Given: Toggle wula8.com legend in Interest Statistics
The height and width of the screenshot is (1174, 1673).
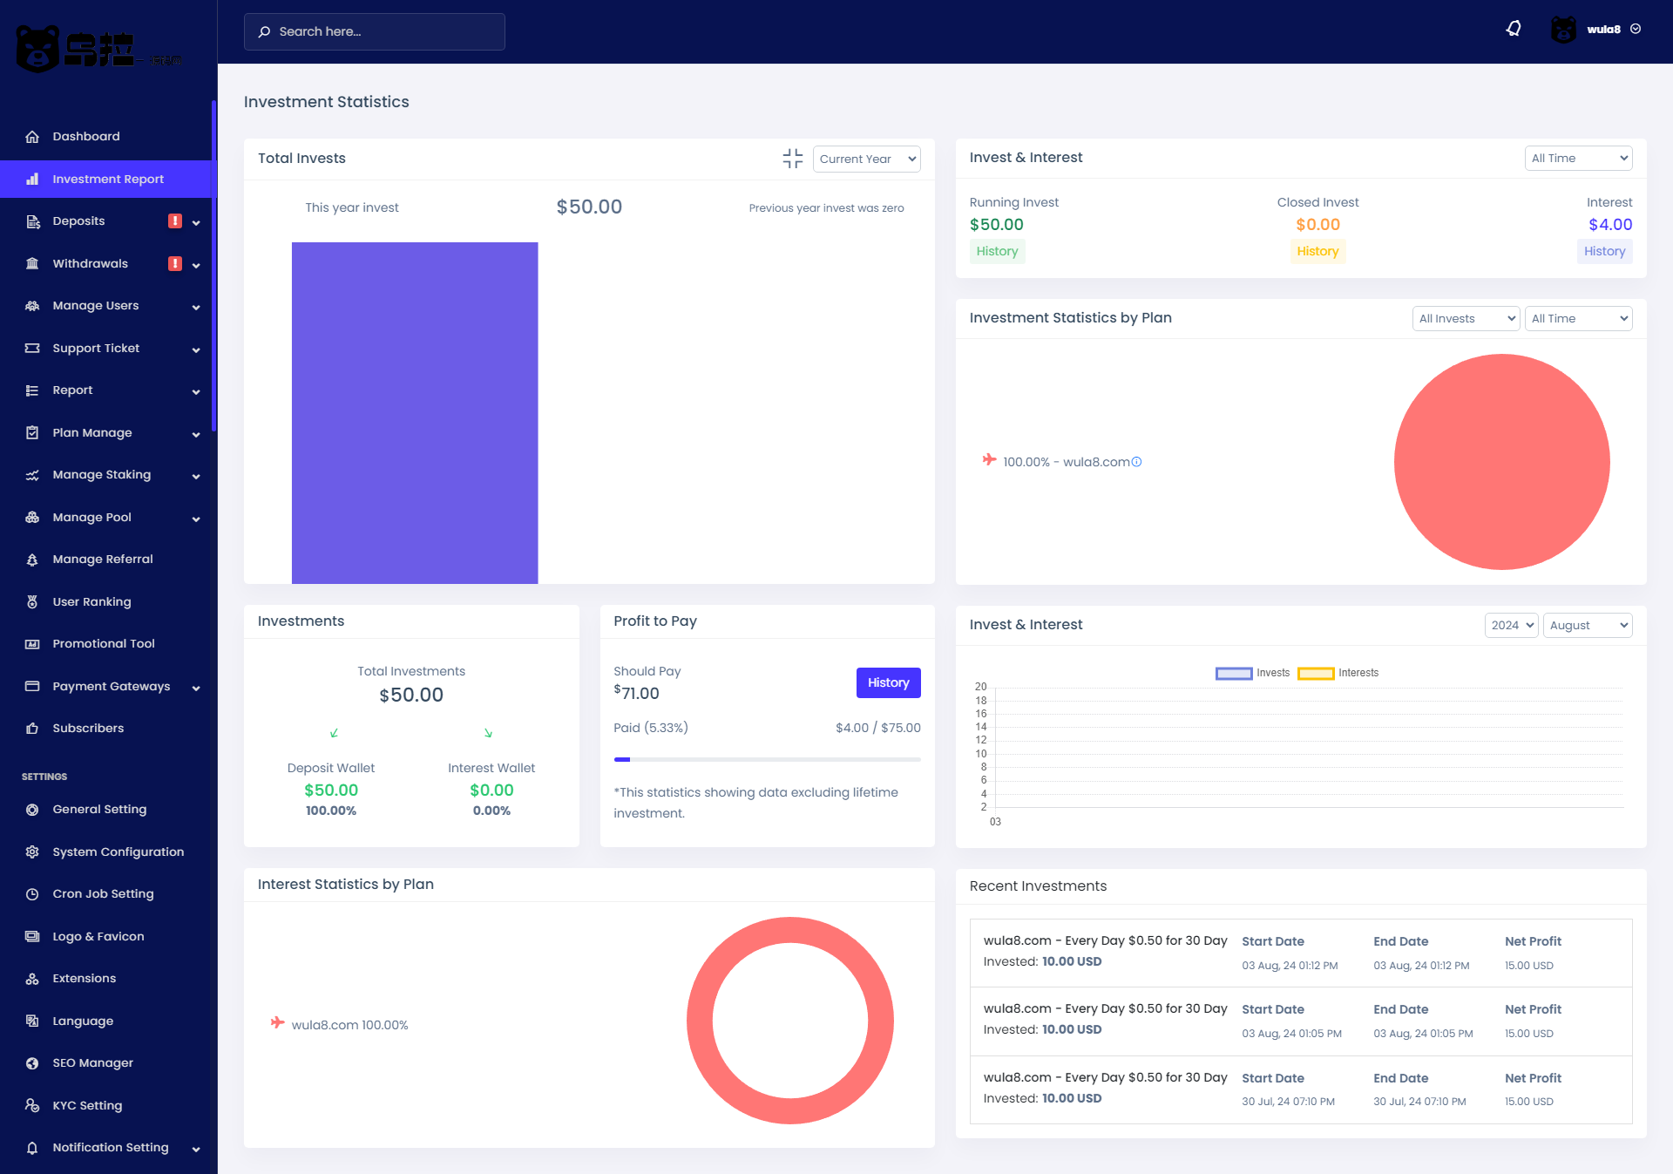Looking at the screenshot, I should pyautogui.click(x=340, y=1025).
